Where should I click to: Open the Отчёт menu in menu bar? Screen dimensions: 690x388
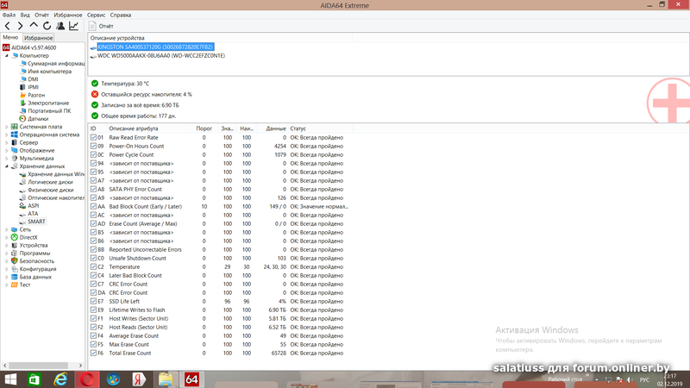coord(41,15)
